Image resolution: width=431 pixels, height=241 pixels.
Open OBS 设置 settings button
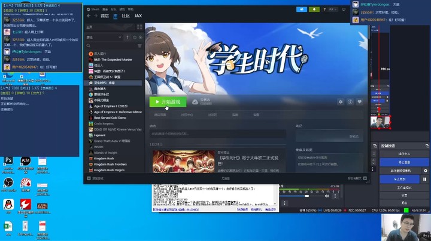(x=404, y=195)
